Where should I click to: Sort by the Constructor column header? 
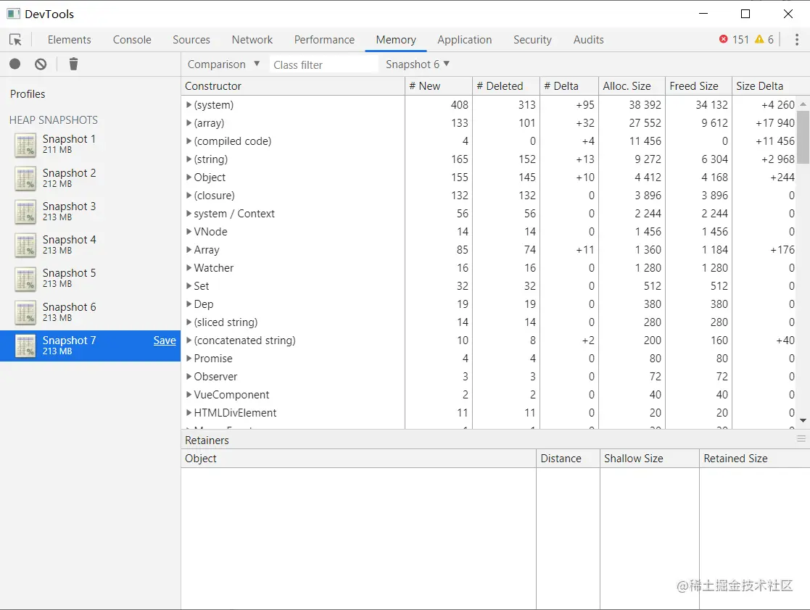pyautogui.click(x=292, y=86)
